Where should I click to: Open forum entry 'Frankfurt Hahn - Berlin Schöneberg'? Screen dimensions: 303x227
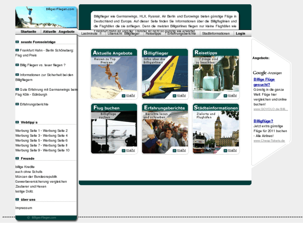45,53
